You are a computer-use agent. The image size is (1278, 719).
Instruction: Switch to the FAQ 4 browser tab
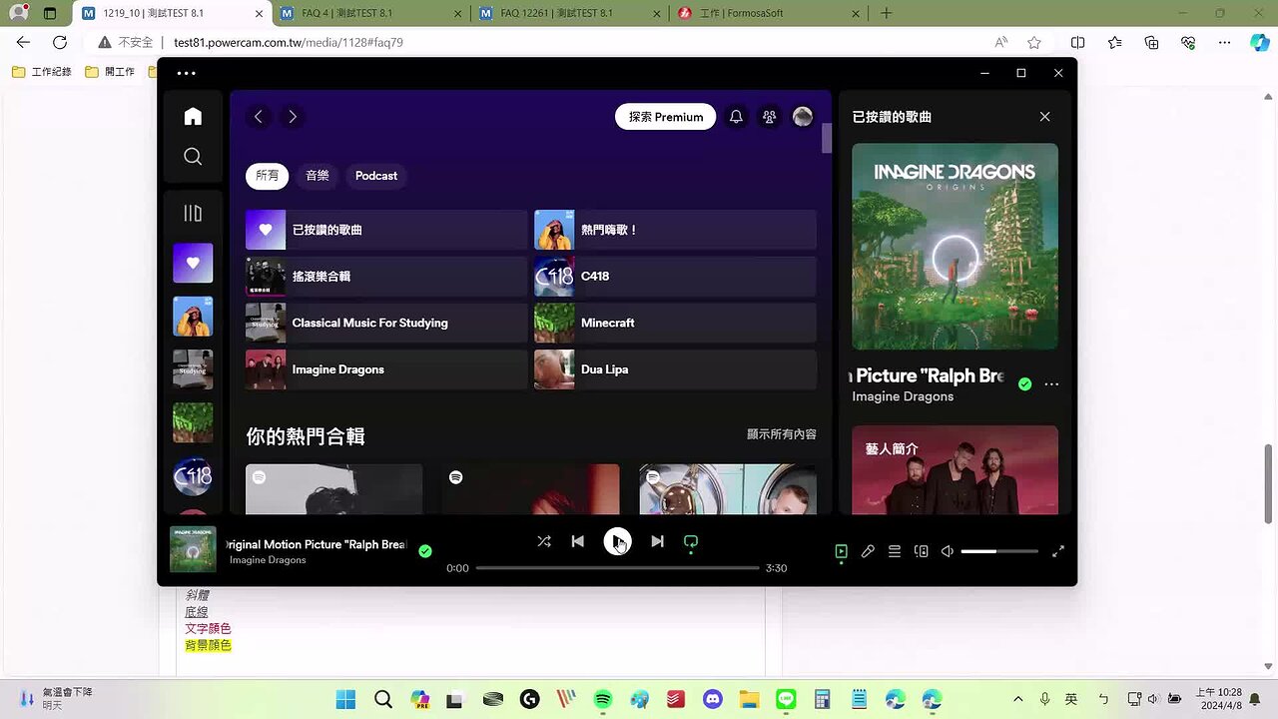(369, 13)
